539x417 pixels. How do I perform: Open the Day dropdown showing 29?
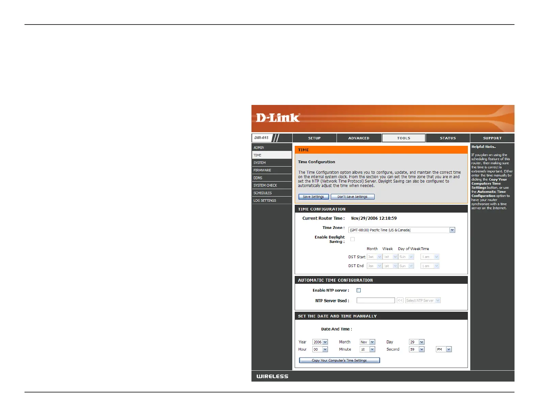click(x=417, y=342)
